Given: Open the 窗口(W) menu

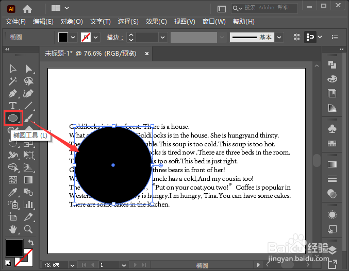Looking at the screenshot, I should click(x=214, y=22).
